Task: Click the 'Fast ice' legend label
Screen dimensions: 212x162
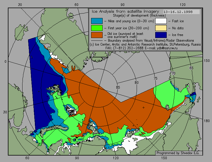Action: tap(178, 21)
